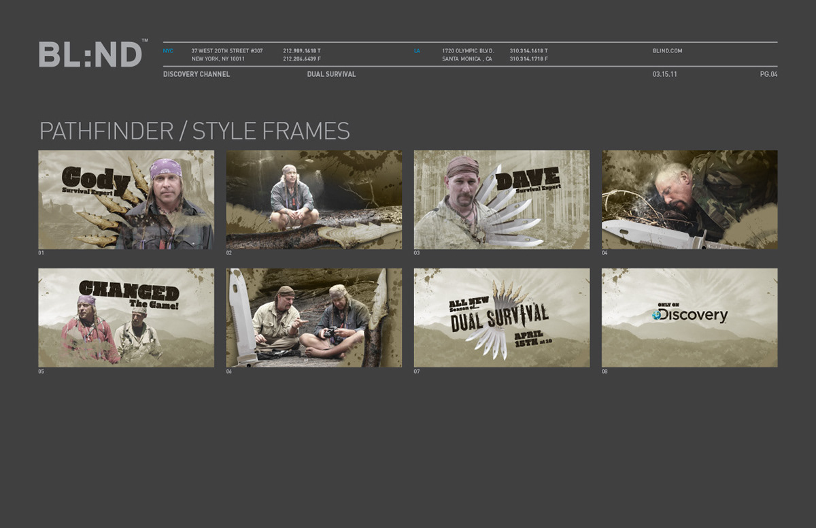Click the Santa Monica, CA line

point(467,59)
